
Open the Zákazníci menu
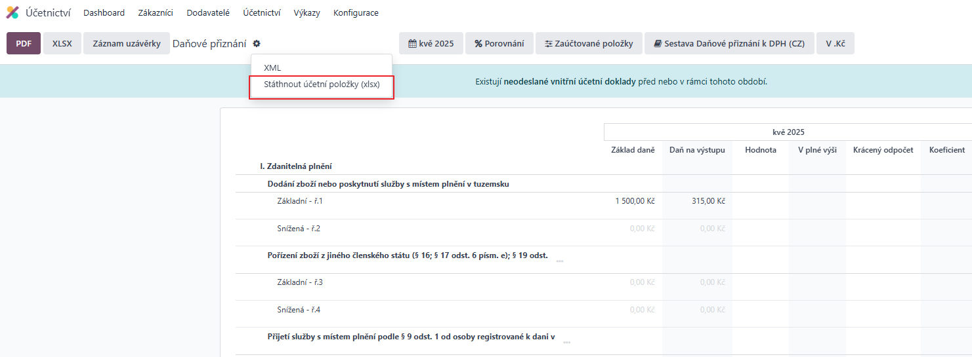(x=156, y=12)
